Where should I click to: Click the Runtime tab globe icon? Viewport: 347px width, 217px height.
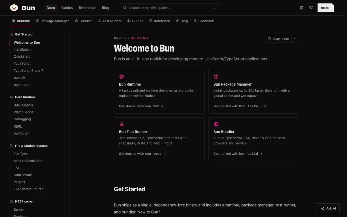pyautogui.click(x=14, y=21)
